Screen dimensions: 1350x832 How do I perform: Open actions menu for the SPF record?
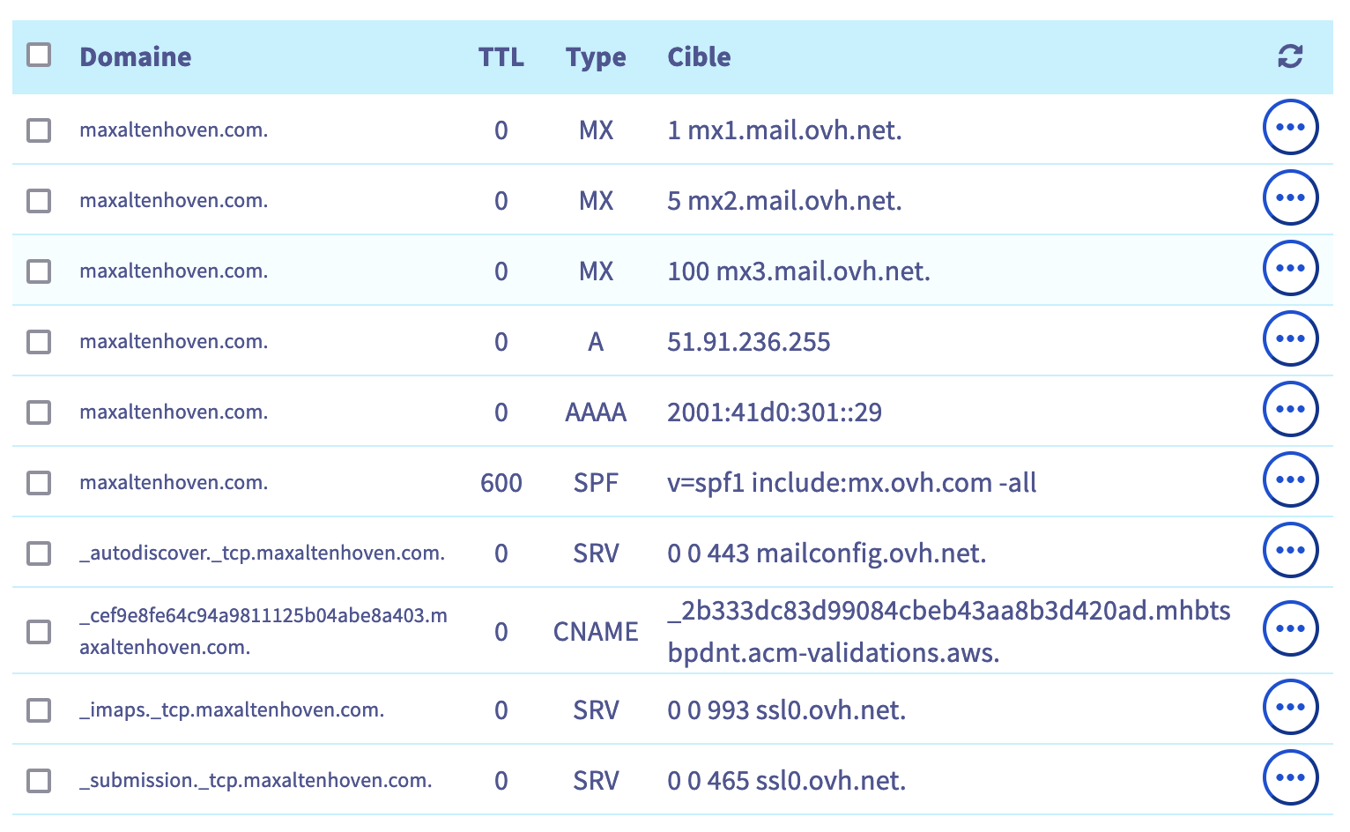pyautogui.click(x=1290, y=479)
